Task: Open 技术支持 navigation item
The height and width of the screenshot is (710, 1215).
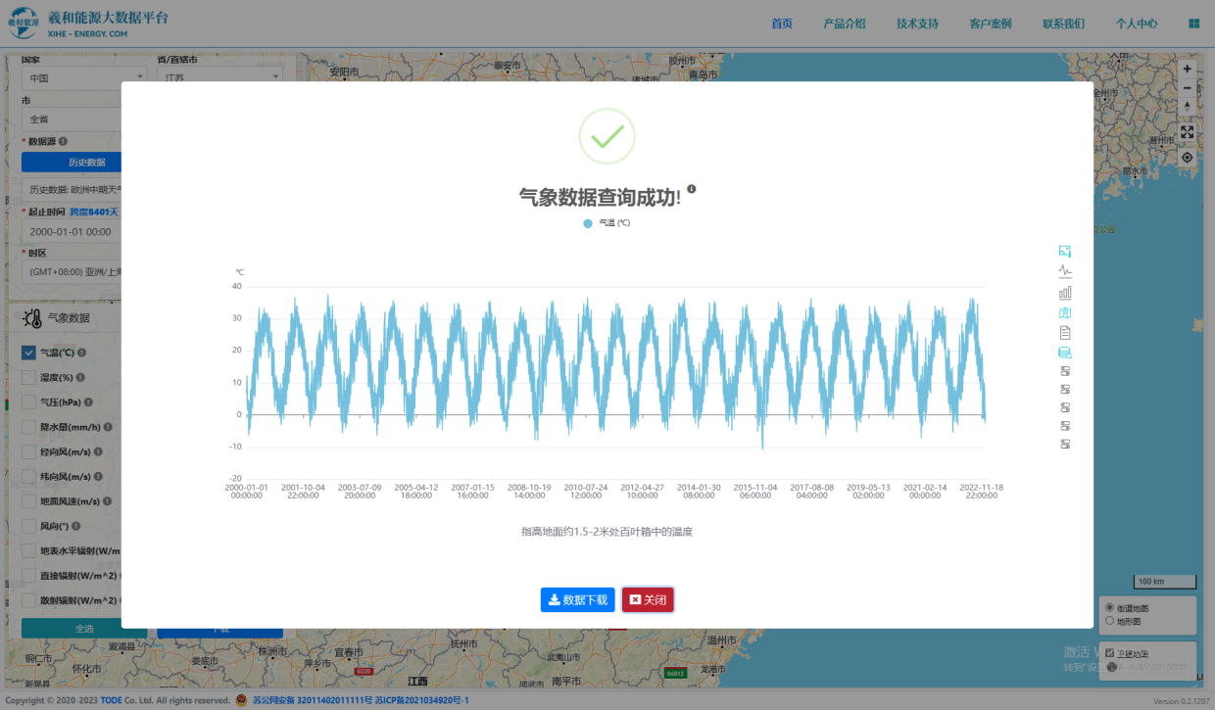Action: [917, 24]
